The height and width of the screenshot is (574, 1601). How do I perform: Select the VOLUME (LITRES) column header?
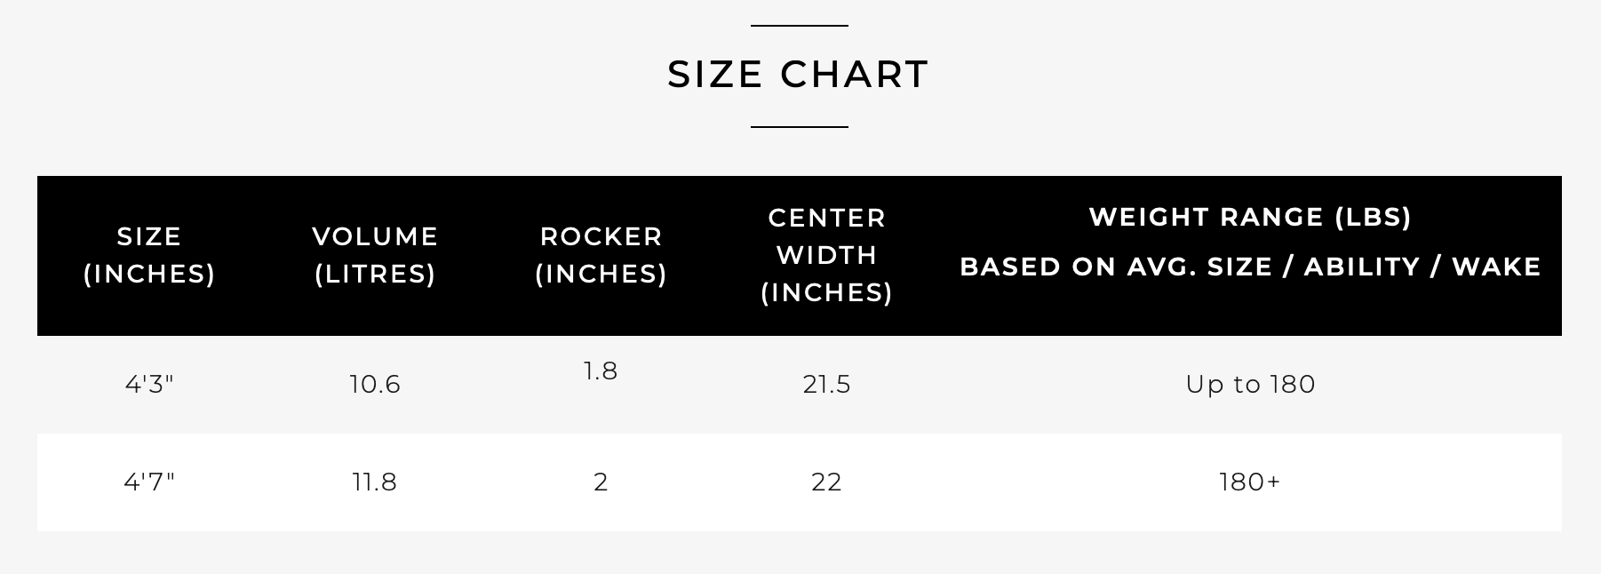tap(375, 255)
